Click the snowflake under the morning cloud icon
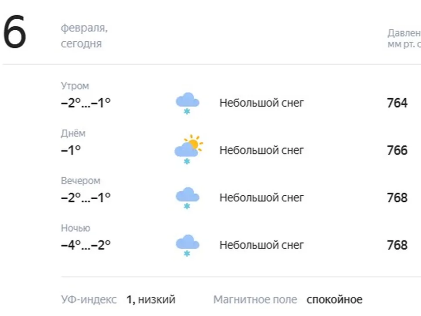Viewport: 421px width, 316px height. click(187, 111)
